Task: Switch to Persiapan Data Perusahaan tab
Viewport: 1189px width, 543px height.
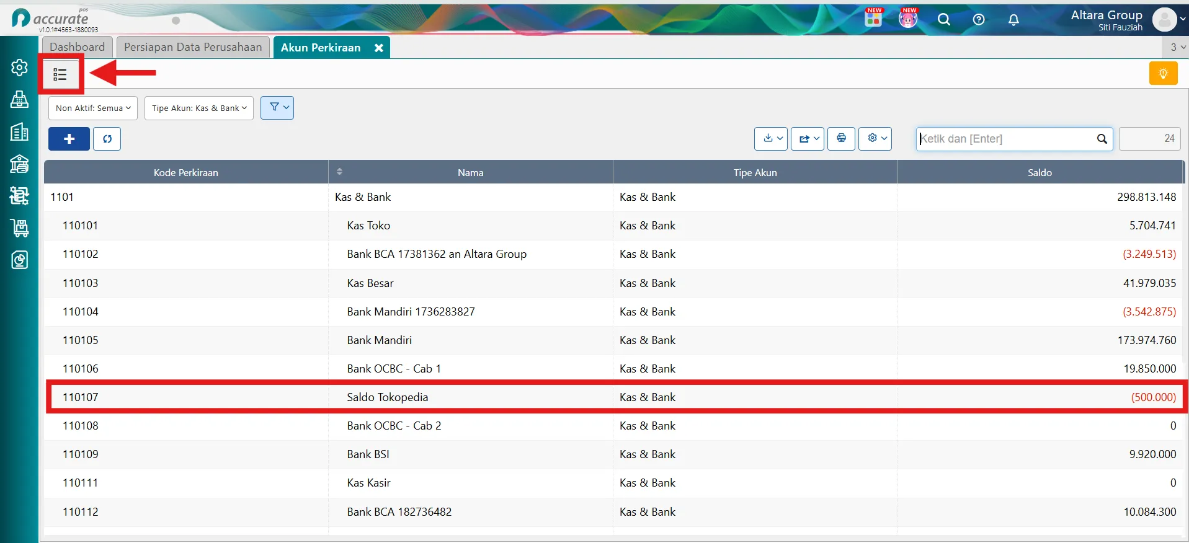Action: 193,47
